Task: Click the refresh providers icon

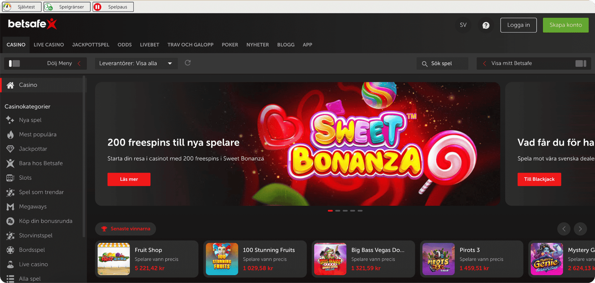Action: coord(188,63)
